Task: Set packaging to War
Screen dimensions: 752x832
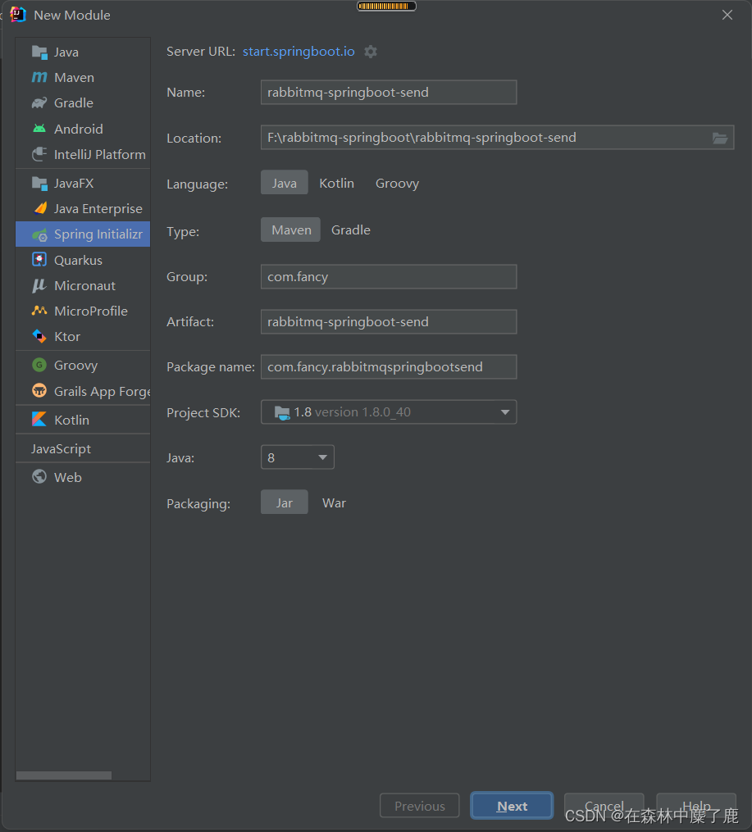Action: click(334, 503)
